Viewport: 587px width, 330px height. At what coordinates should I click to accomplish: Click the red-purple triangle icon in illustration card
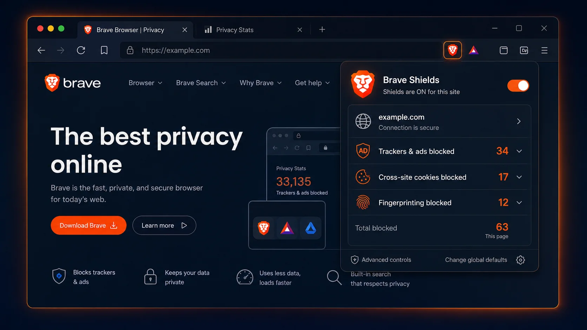point(287,228)
